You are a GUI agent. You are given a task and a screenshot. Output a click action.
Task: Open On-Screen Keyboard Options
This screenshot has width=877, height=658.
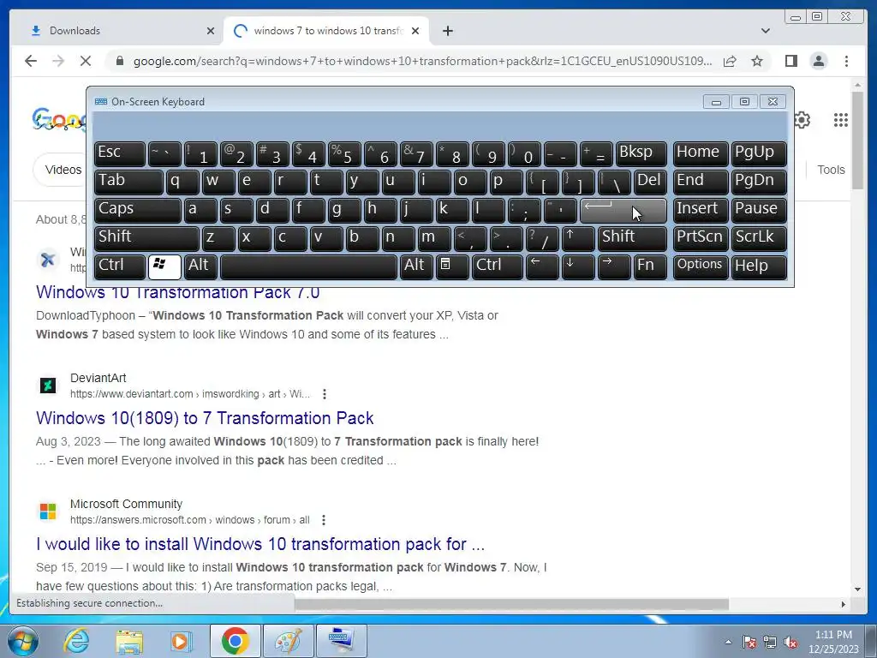tap(701, 266)
